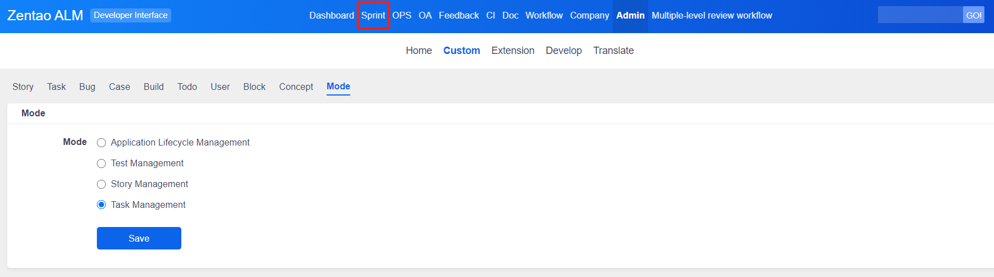Open the Translate section
The image size is (994, 277).
tap(613, 51)
